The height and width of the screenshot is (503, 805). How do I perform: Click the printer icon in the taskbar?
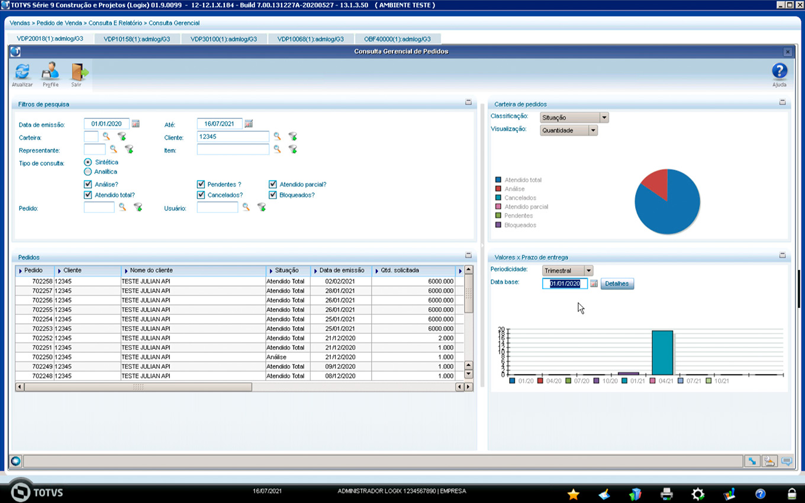click(666, 494)
